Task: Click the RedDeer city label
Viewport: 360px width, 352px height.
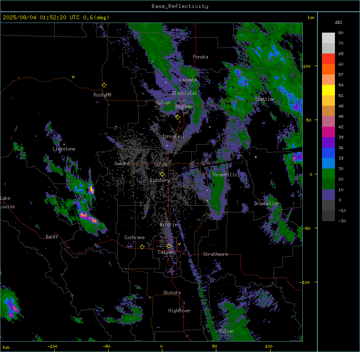Action: click(x=184, y=107)
